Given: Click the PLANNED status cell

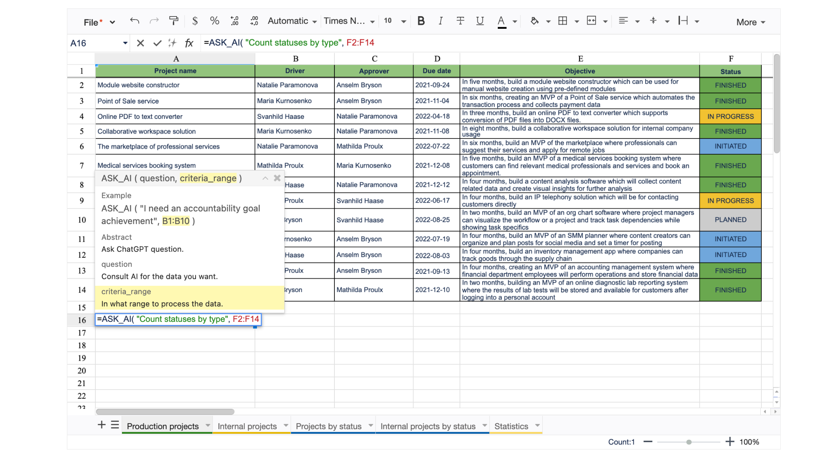Looking at the screenshot, I should coord(730,219).
